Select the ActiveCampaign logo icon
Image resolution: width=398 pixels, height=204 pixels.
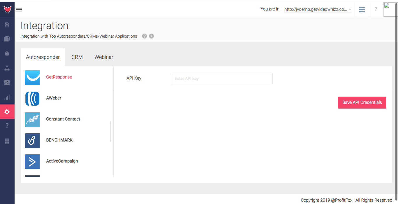32,162
